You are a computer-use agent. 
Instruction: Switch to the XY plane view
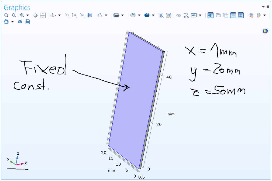tap(67, 15)
